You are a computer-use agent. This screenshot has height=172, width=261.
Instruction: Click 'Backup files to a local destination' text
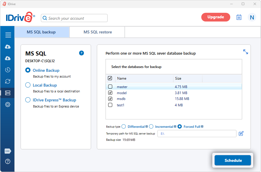point(57,91)
